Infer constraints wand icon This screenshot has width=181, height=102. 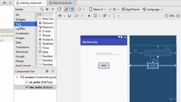[x=82, y=16]
